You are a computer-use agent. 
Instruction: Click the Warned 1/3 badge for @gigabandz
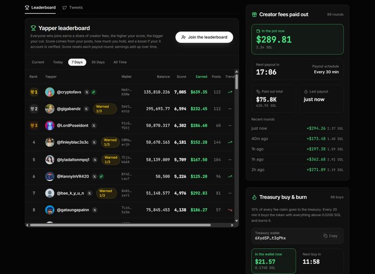[105, 109]
